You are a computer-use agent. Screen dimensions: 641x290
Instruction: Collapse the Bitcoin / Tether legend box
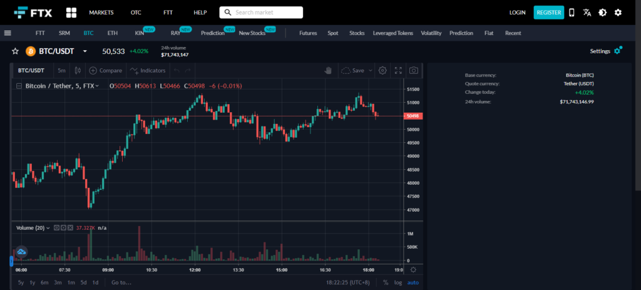click(x=19, y=86)
